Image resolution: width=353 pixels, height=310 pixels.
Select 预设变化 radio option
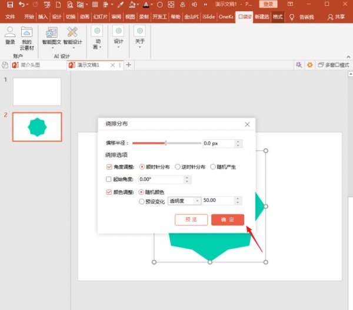click(141, 201)
